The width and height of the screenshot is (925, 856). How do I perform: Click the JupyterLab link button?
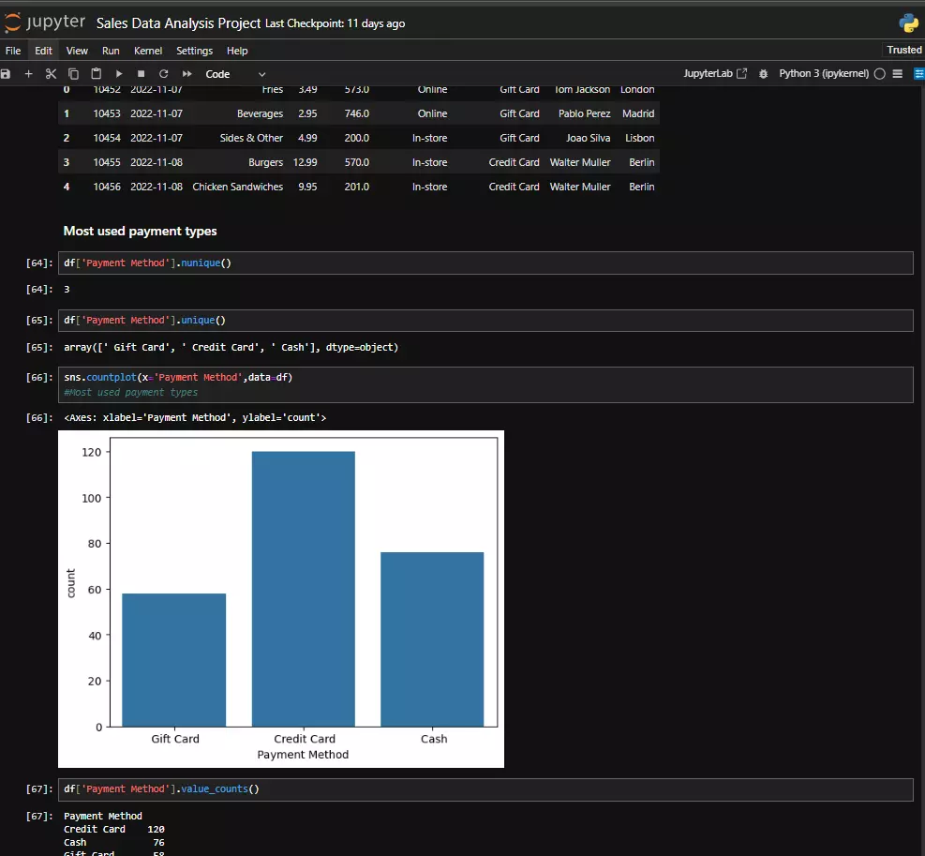[x=715, y=74]
